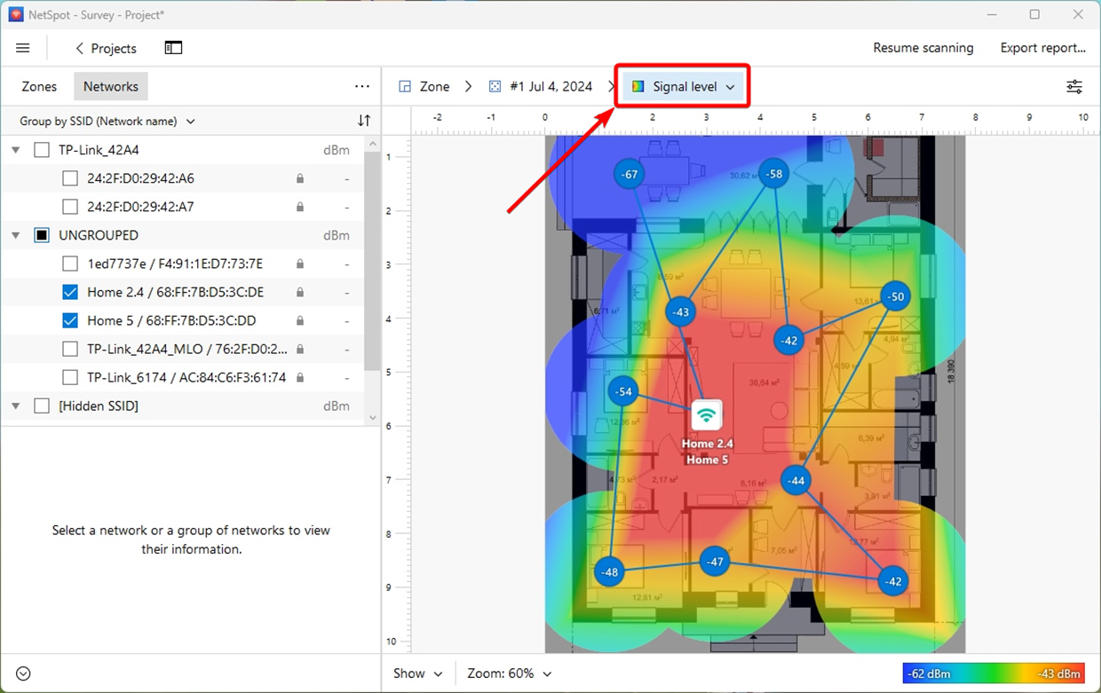
Task: Click Resume scanning
Action: pos(923,48)
